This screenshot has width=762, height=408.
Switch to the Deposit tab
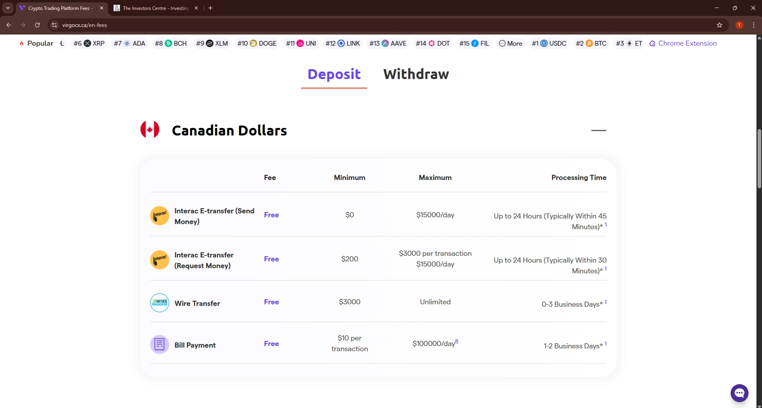(x=334, y=74)
